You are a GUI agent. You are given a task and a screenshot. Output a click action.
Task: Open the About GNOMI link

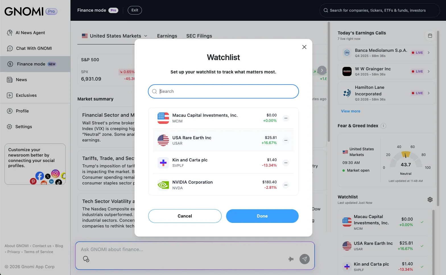[16, 246]
